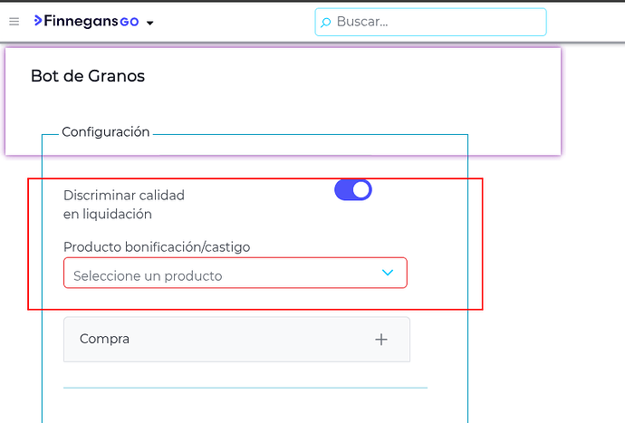
Task: Open the caret dropdown beside Finnegans GO
Action: (x=149, y=24)
